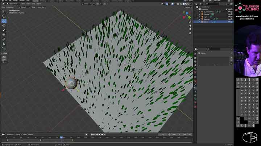261x146 pixels.
Task: Open timeline Playback menu
Action: [10, 134]
